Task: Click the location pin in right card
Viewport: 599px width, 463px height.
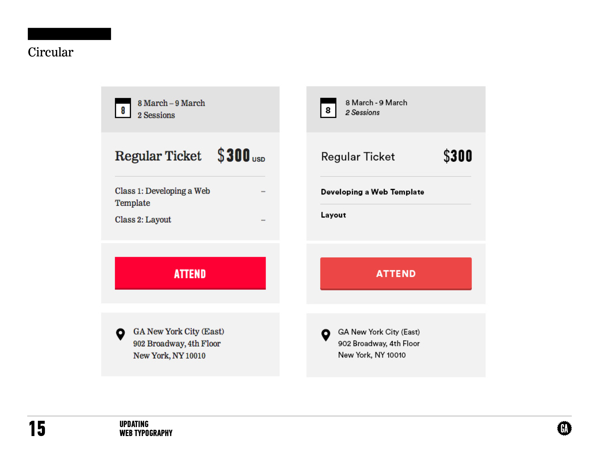Action: 326,335
